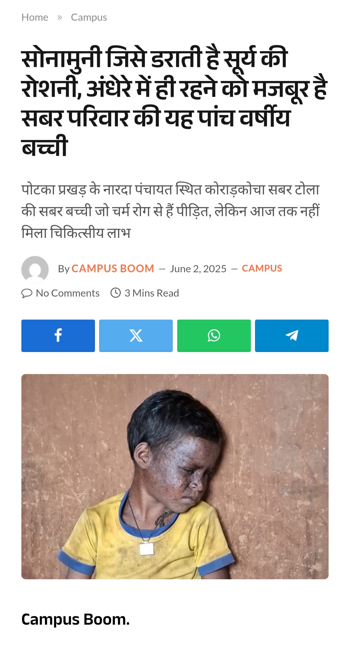This screenshot has height=662, width=350.
Task: Share article on X
Action: [x=136, y=336]
